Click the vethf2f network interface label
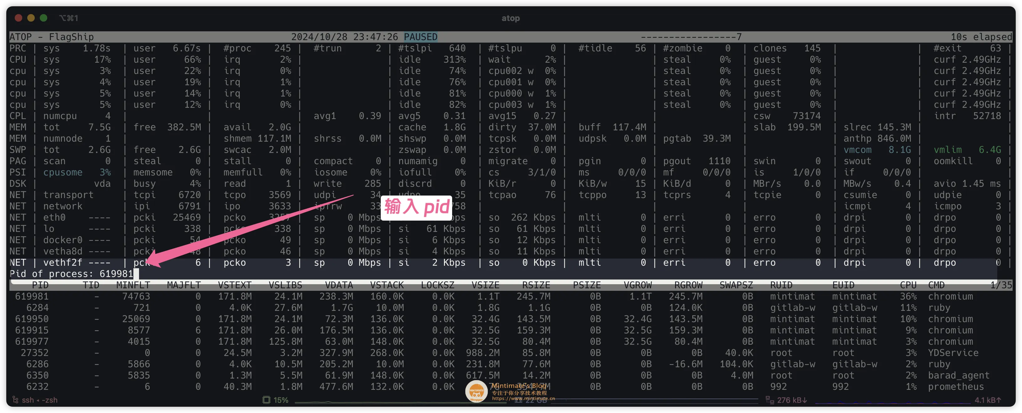 click(x=63, y=263)
